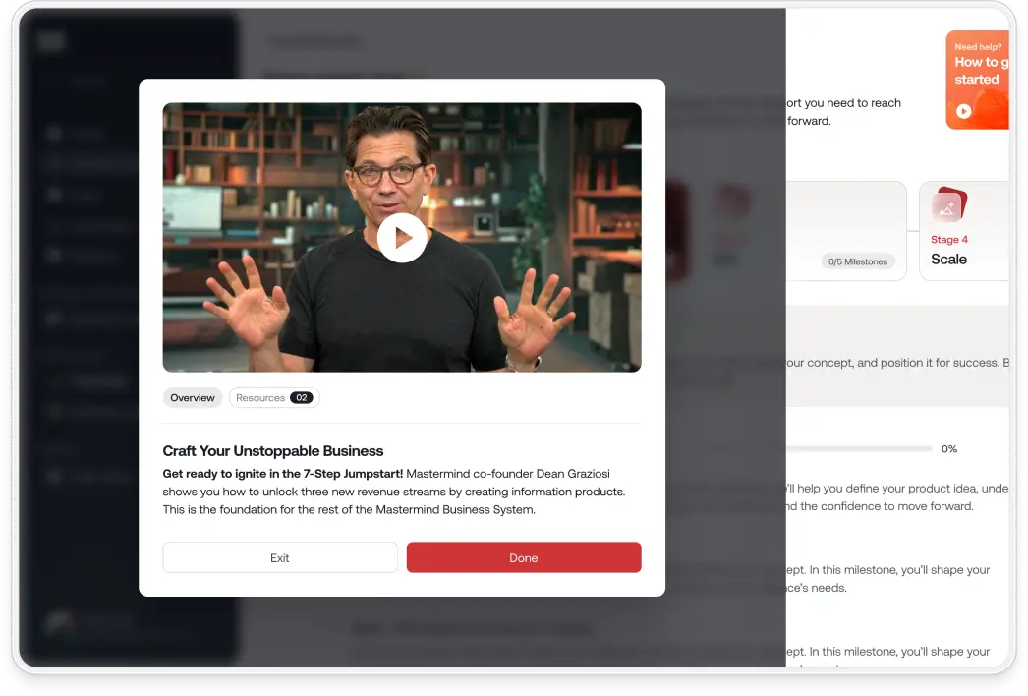The height and width of the screenshot is (696, 1028).
Task: Open the blurred sidebar menu icon at top
Action: click(x=51, y=41)
